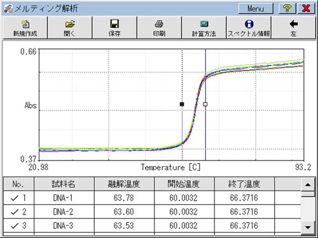
Task: Click DNA-3 start temperature 60.0032
Action: 183,226
